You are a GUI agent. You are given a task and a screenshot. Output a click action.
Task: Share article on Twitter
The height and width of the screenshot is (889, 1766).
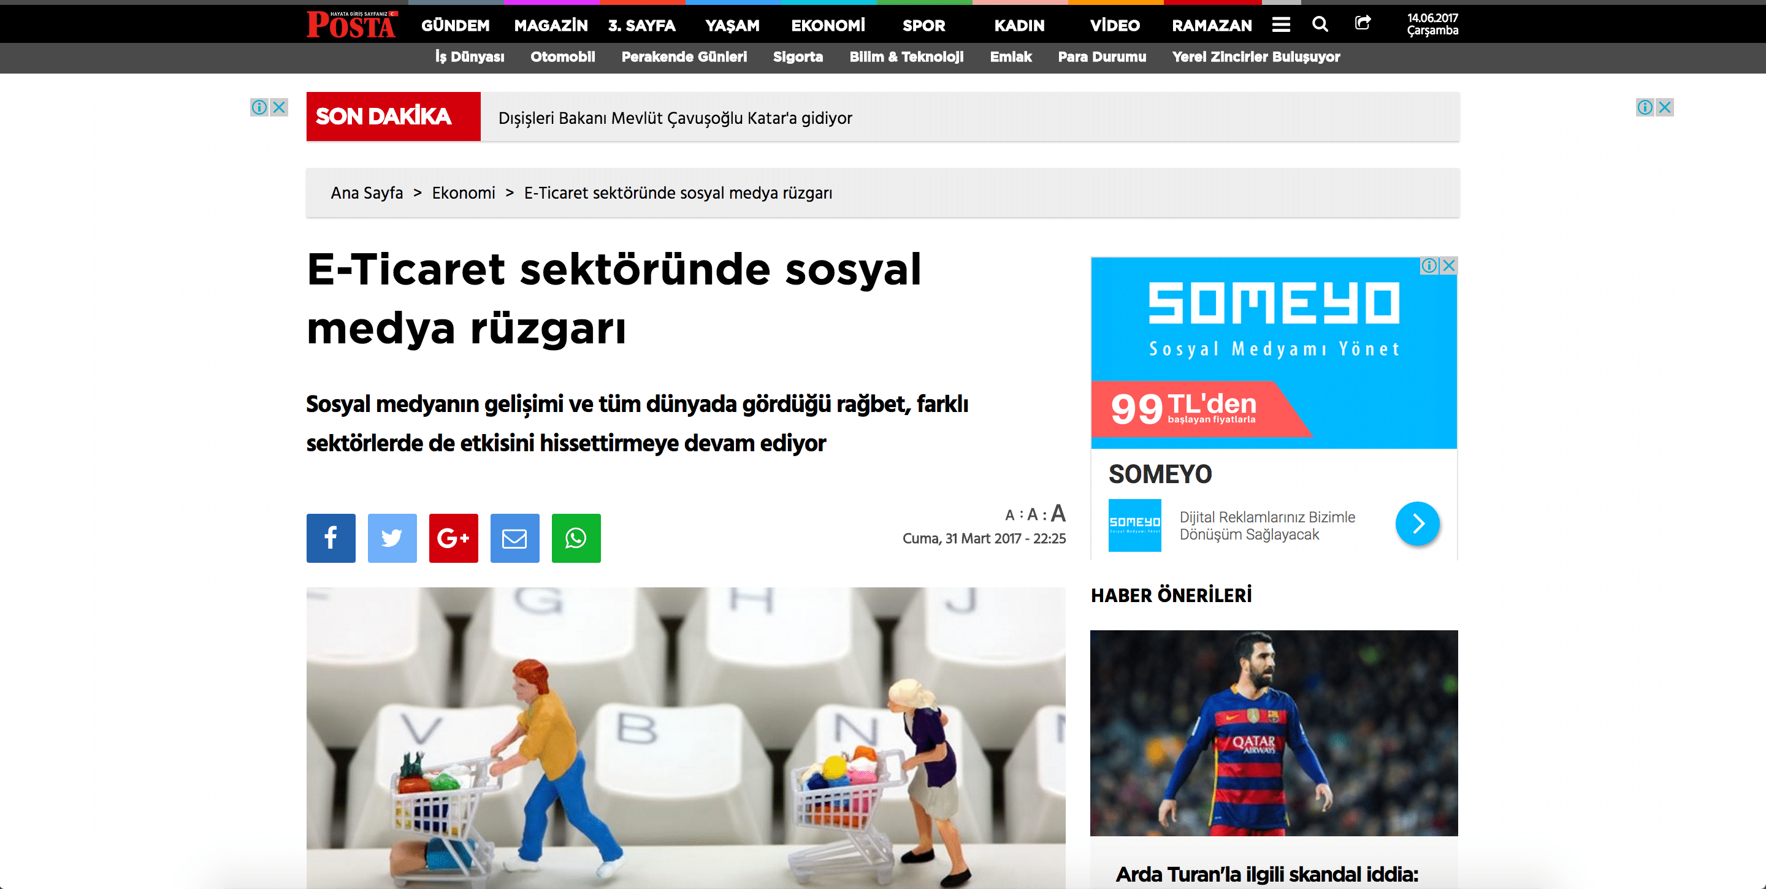click(392, 538)
